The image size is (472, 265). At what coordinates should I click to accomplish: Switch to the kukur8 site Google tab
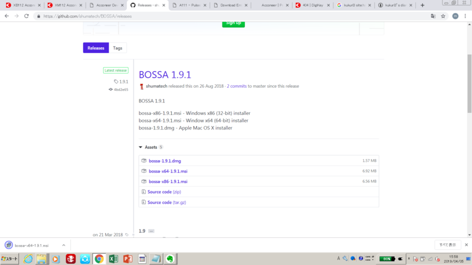tap(355, 5)
